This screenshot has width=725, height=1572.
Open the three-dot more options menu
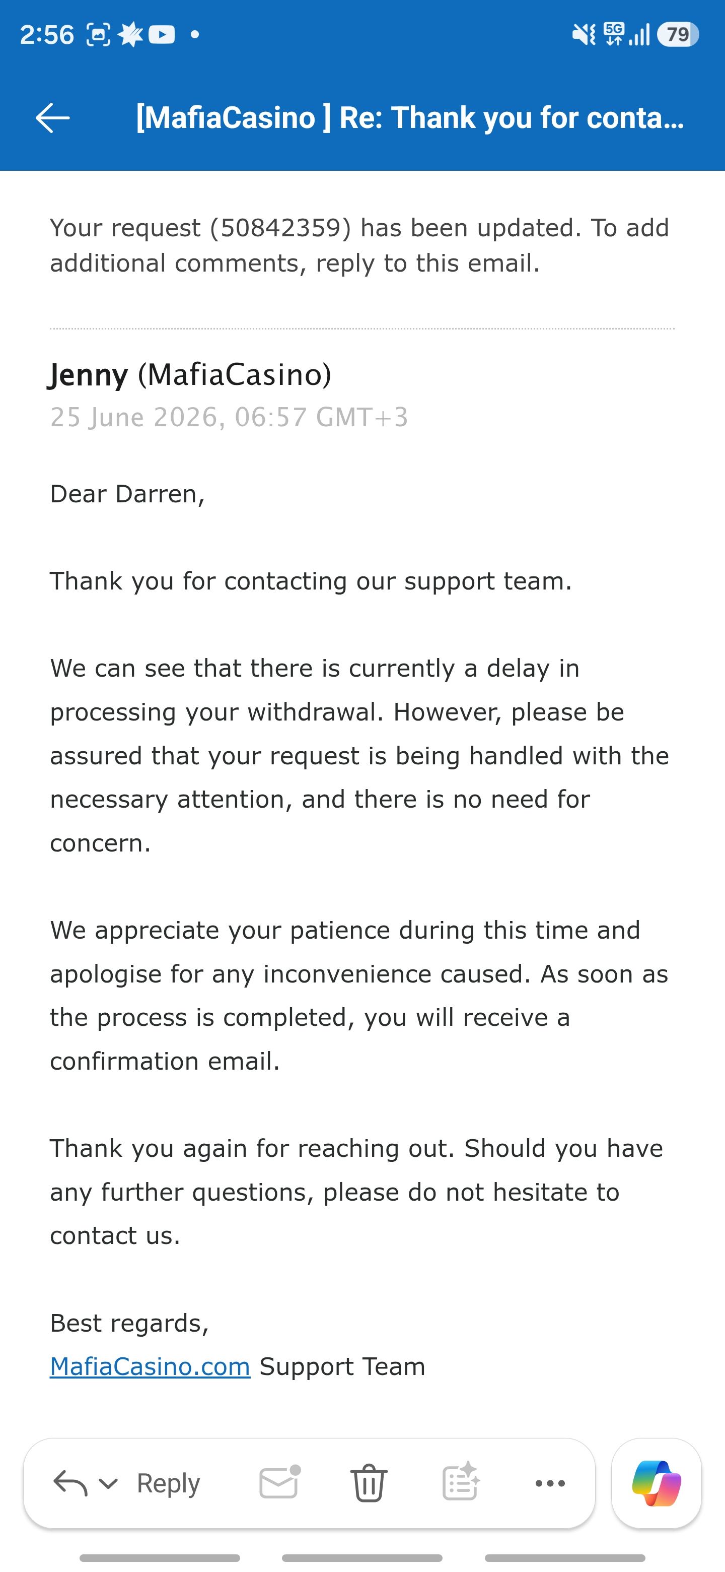pos(550,1483)
